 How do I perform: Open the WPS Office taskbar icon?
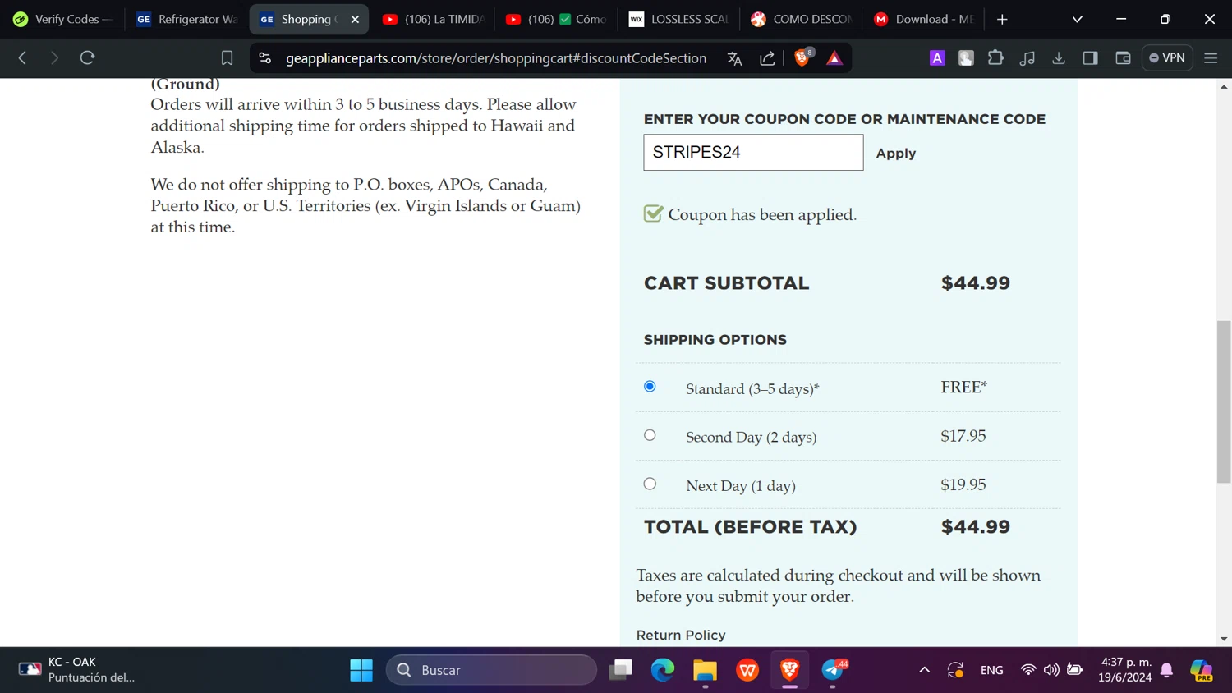pyautogui.click(x=747, y=670)
